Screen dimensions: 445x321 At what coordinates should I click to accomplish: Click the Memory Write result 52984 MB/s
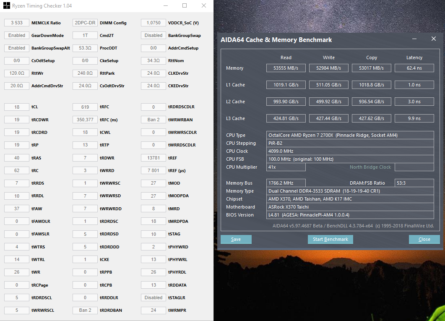[x=329, y=68]
